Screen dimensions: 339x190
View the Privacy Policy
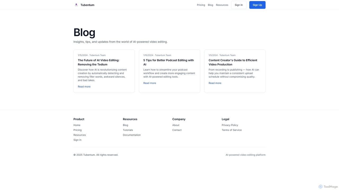(x=230, y=125)
